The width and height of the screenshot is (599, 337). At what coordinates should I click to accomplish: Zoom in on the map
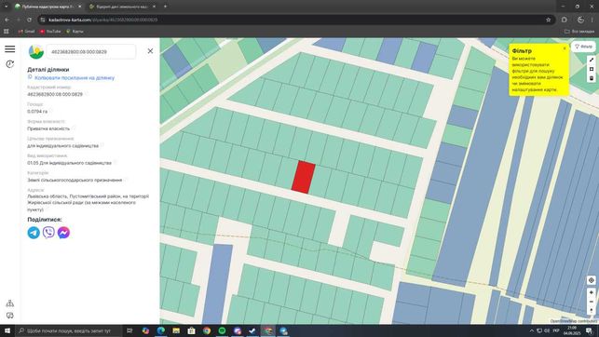click(x=591, y=292)
